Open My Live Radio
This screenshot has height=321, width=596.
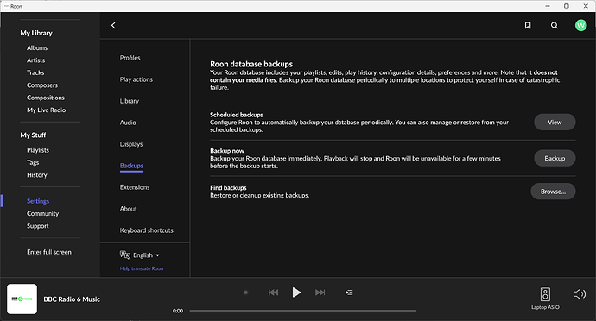coord(46,110)
